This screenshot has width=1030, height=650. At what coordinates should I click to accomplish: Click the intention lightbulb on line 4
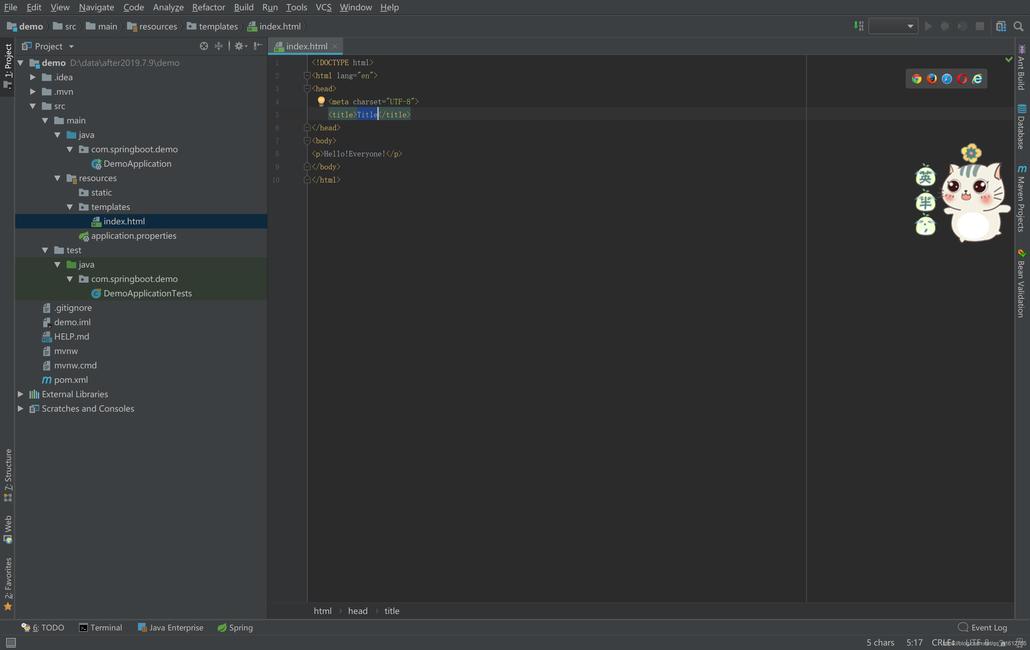click(321, 101)
